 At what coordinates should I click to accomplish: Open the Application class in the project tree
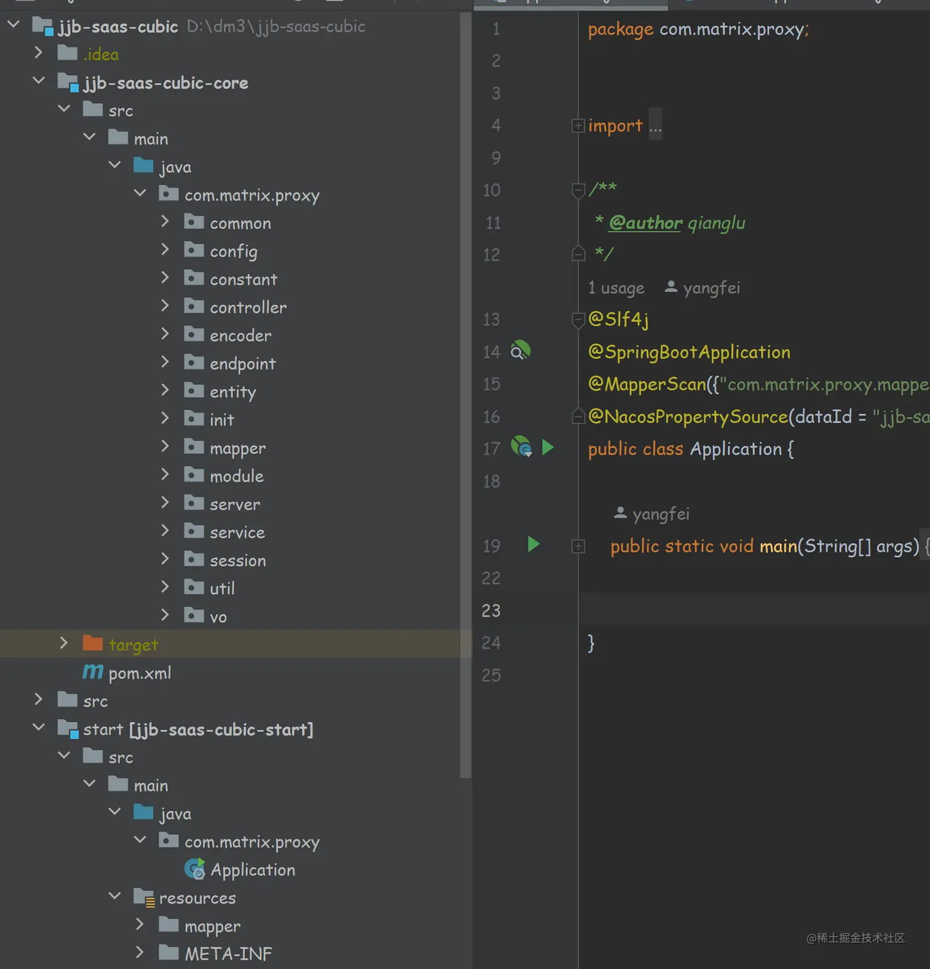[x=252, y=870]
